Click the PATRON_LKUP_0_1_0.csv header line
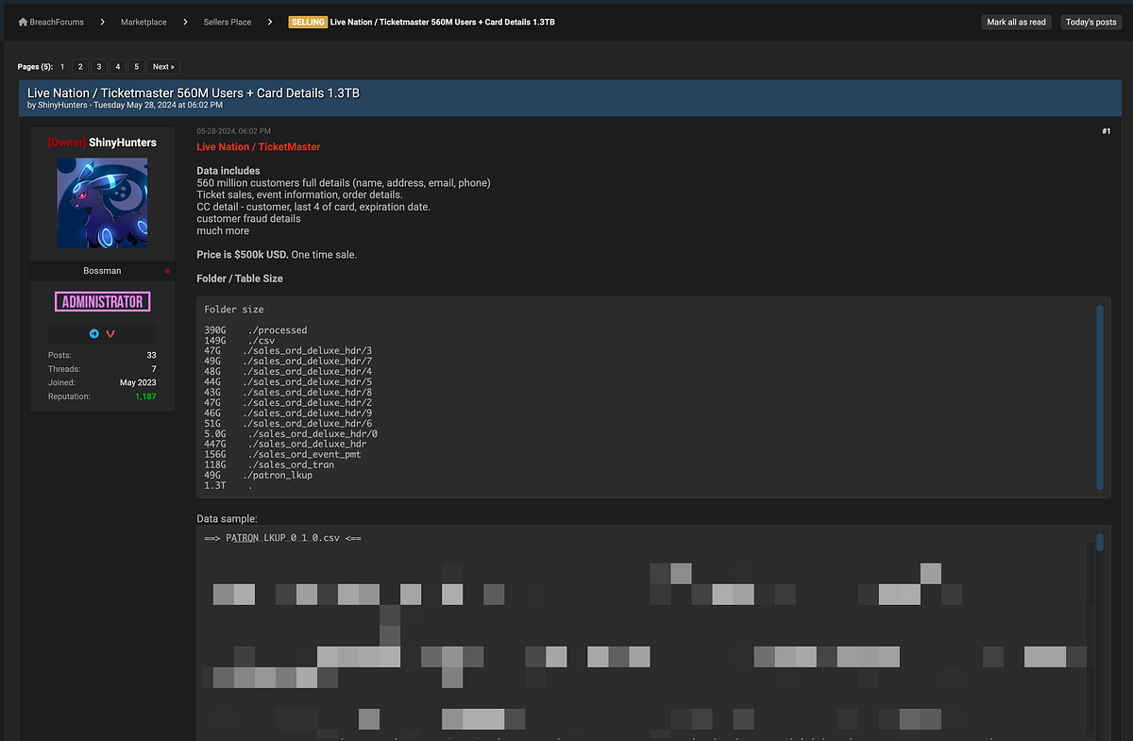Image resolution: width=1133 pixels, height=741 pixels. [x=282, y=538]
